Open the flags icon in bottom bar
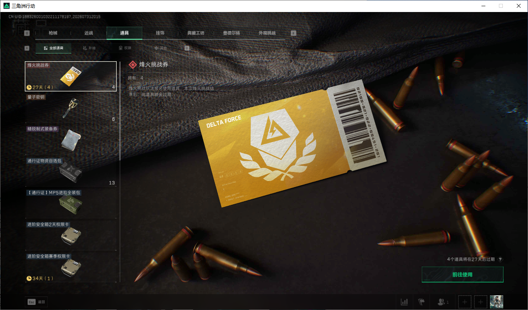Screen dimensions: 528x310 point(421,302)
